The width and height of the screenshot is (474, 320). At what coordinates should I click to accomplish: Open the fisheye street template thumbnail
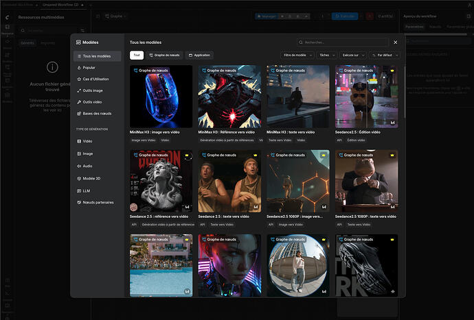tap(298, 265)
